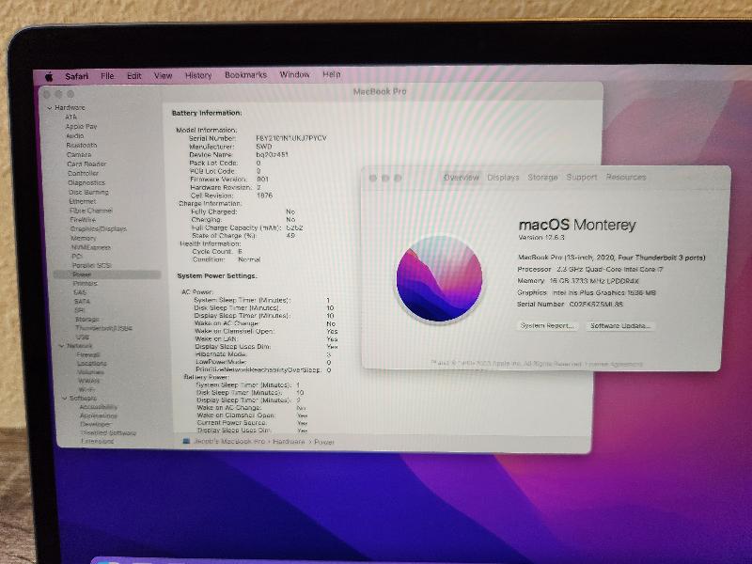Image resolution: width=752 pixels, height=564 pixels.
Task: Select Volumes under Network
Action: point(90,372)
